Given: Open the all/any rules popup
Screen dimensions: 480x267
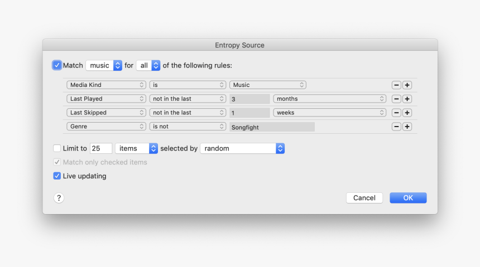Looking at the screenshot, I should point(148,65).
